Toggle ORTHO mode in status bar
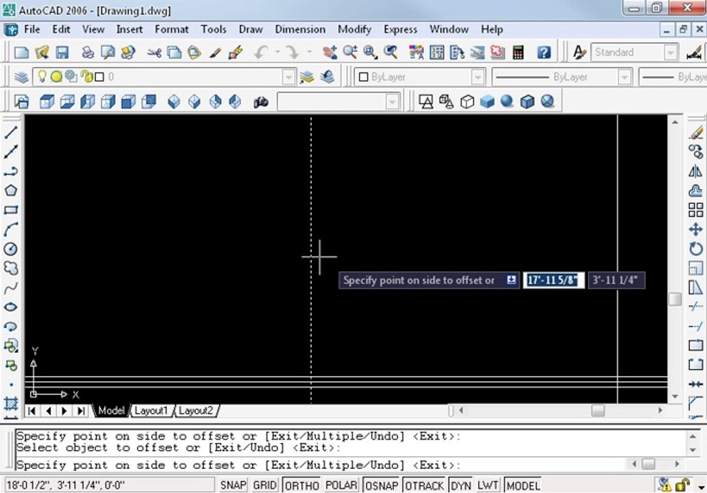Image resolution: width=707 pixels, height=493 pixels. tap(301, 485)
